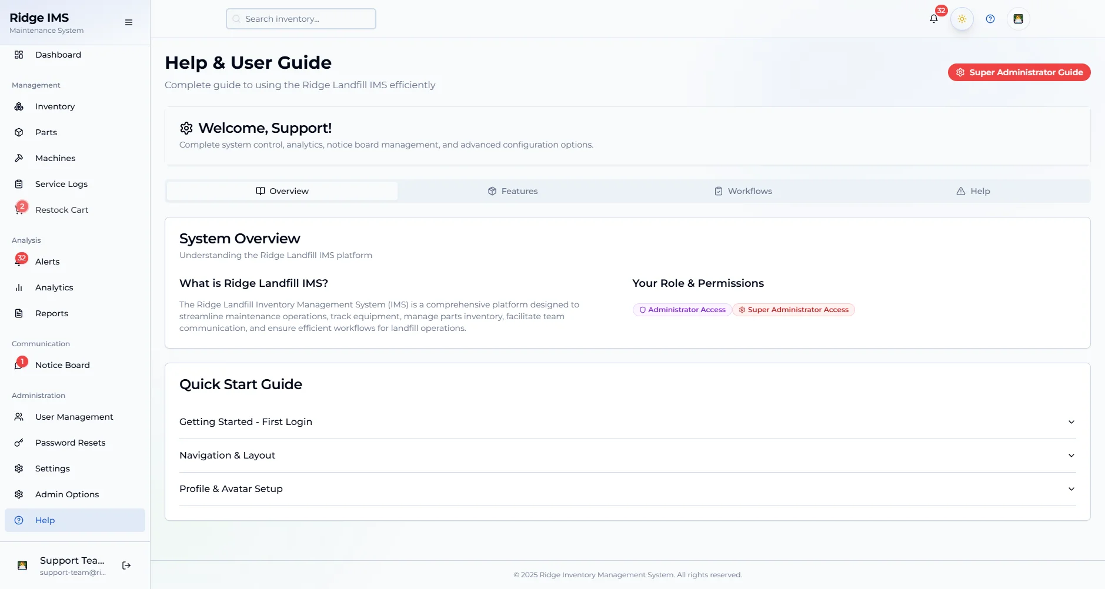
Task: Open the Notice Board sidebar icon
Action: 19,365
